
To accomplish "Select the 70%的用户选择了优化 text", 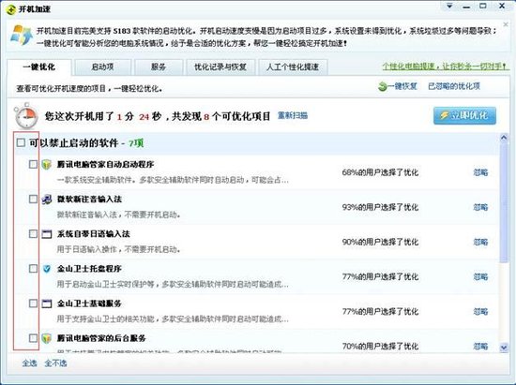I will click(380, 347).
